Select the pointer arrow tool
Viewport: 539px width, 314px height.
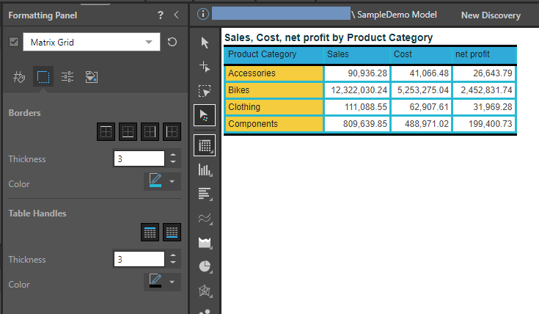(205, 43)
